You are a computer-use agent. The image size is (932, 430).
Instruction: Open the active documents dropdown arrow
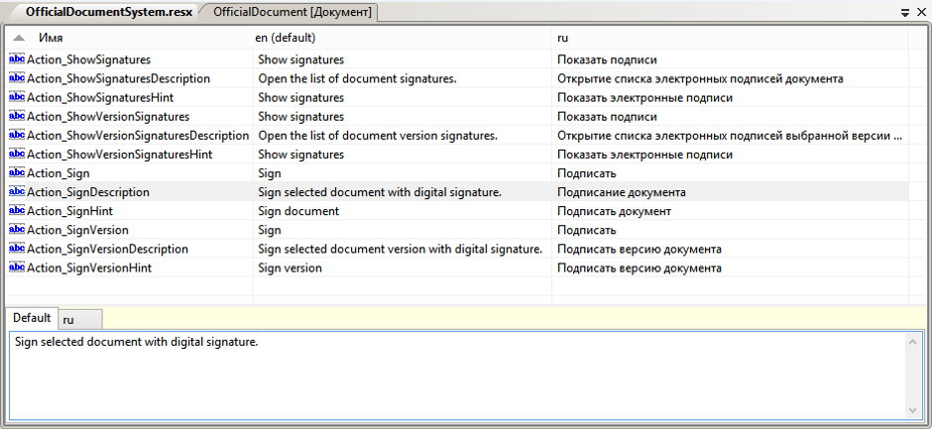905,12
